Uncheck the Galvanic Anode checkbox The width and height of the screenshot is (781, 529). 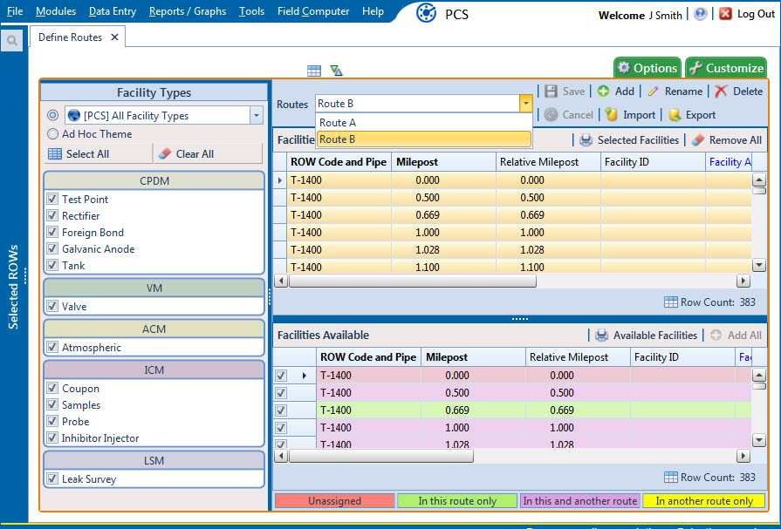52,248
